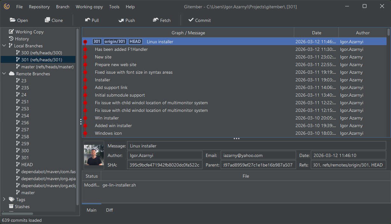Click the Clone repository toolbar icon
This screenshot has width=391, height=224.
coord(47,20)
